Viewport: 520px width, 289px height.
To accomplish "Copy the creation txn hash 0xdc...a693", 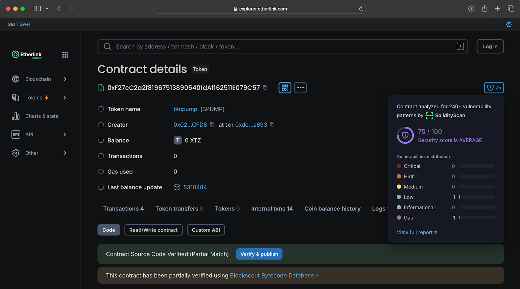I will coord(272,125).
